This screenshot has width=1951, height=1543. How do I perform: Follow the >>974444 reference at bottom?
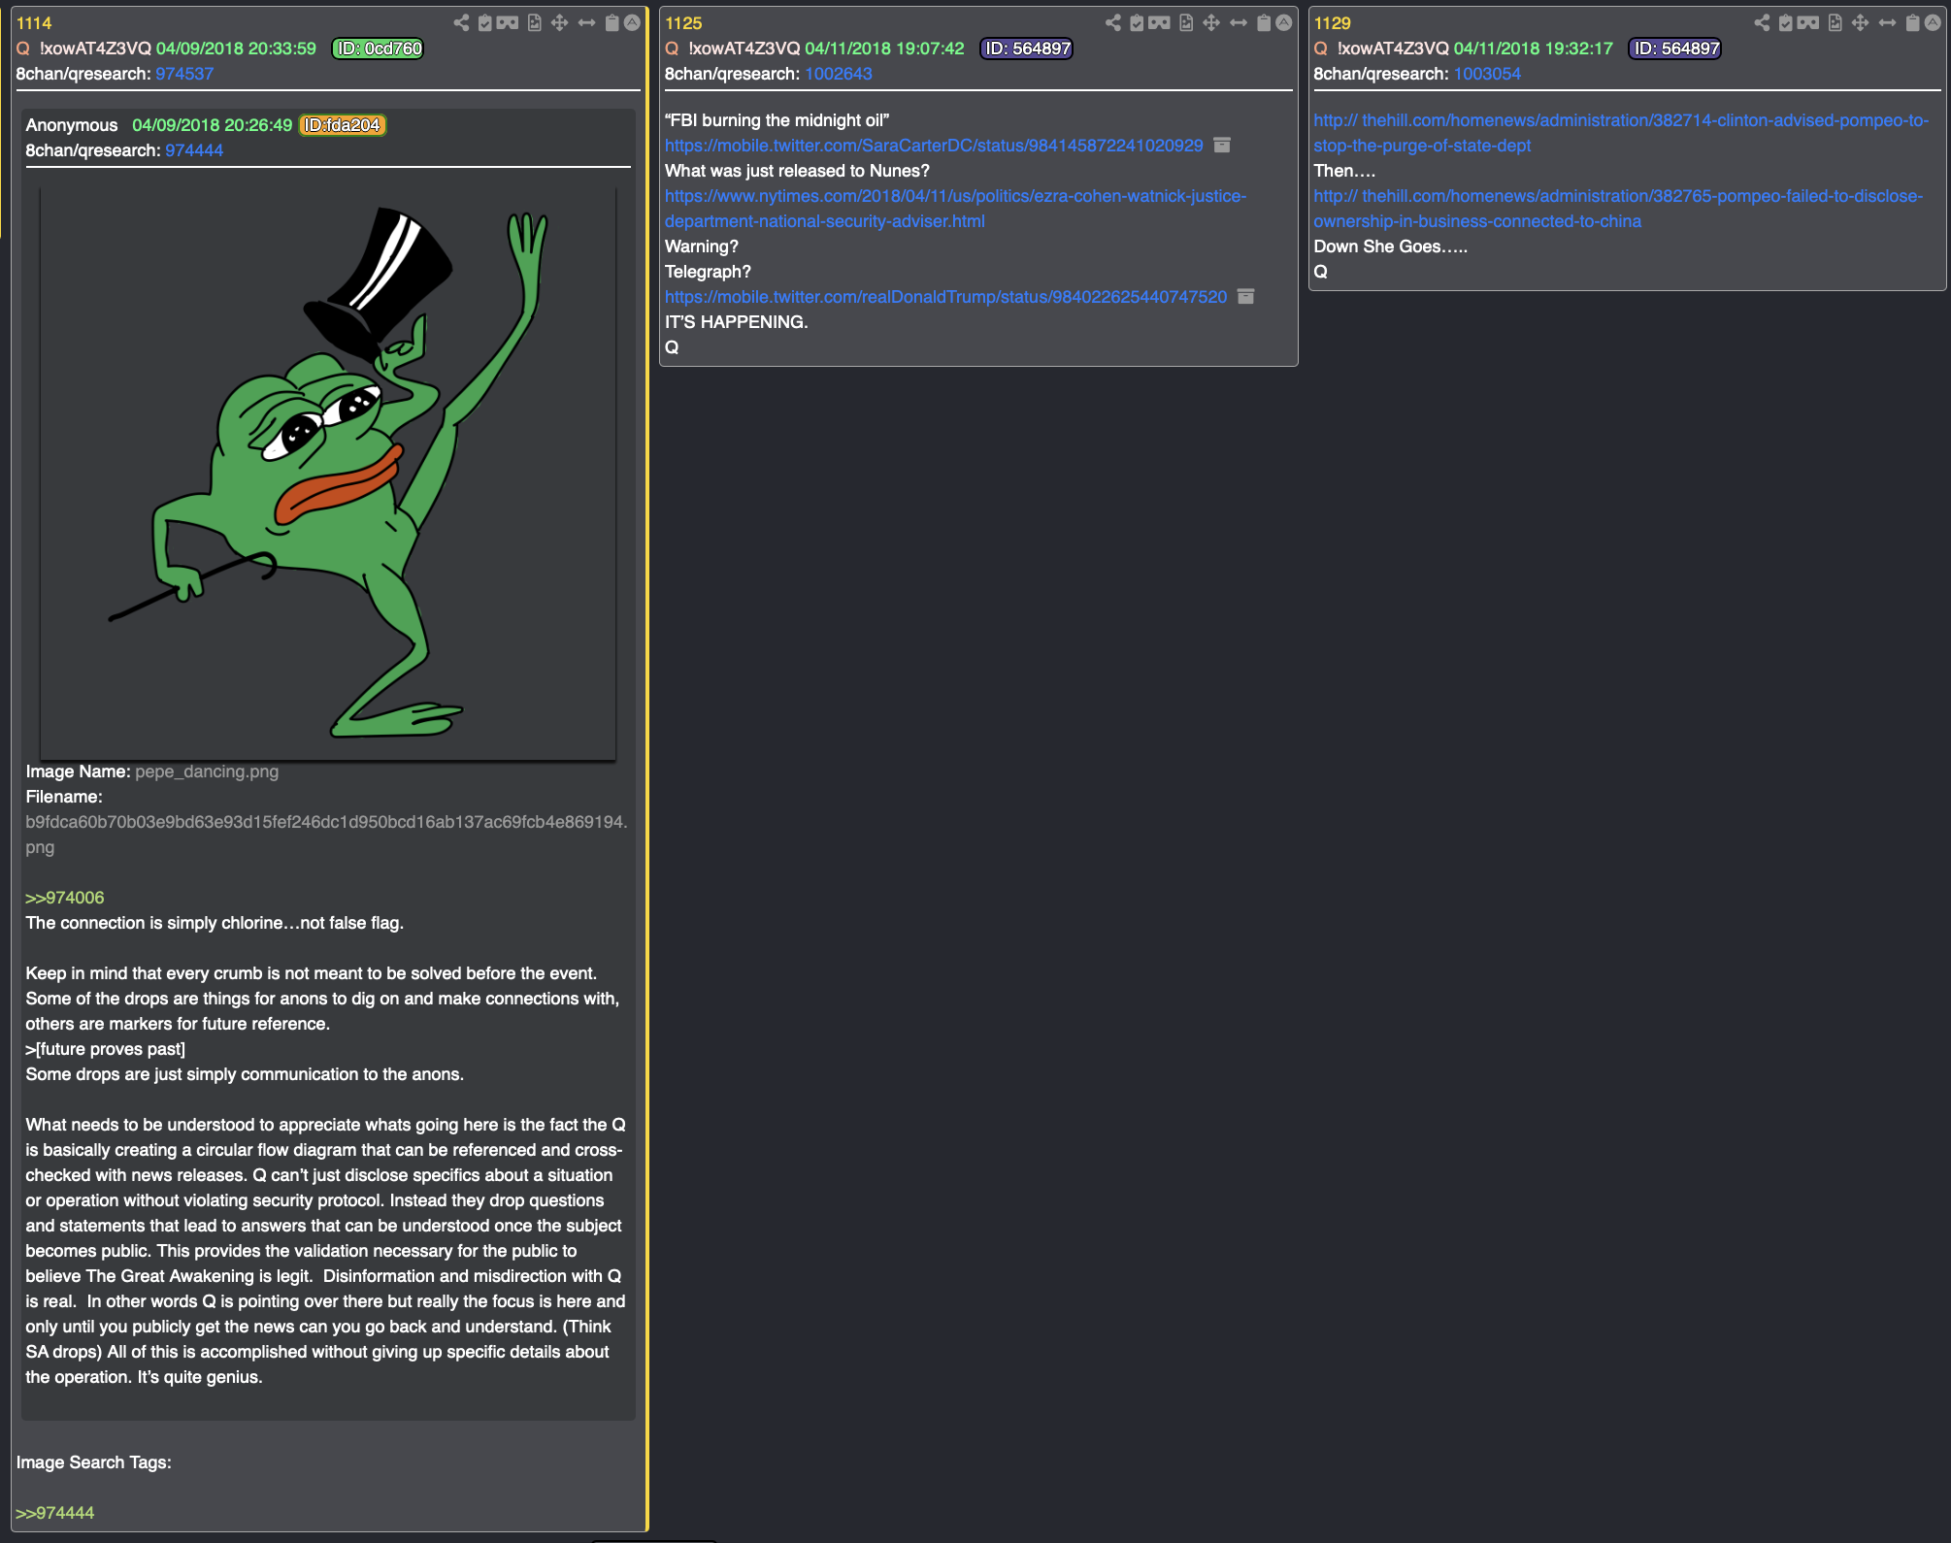pos(55,1513)
